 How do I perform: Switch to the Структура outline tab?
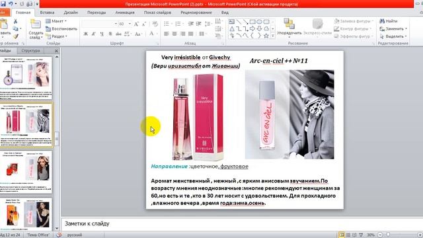point(30,50)
